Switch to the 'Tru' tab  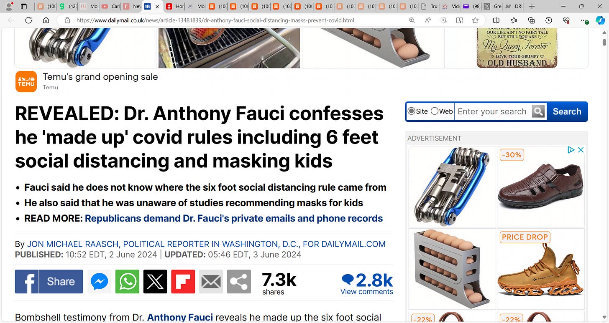pyautogui.click(x=430, y=7)
